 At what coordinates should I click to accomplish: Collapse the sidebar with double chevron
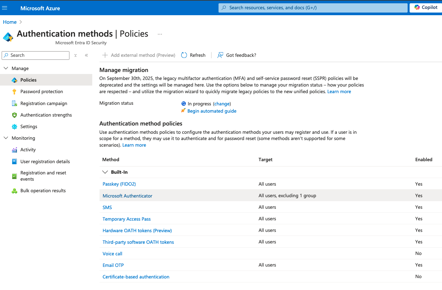[x=86, y=55]
